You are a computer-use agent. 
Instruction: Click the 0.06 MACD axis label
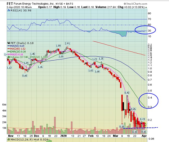pyautogui.click(x=151, y=139)
